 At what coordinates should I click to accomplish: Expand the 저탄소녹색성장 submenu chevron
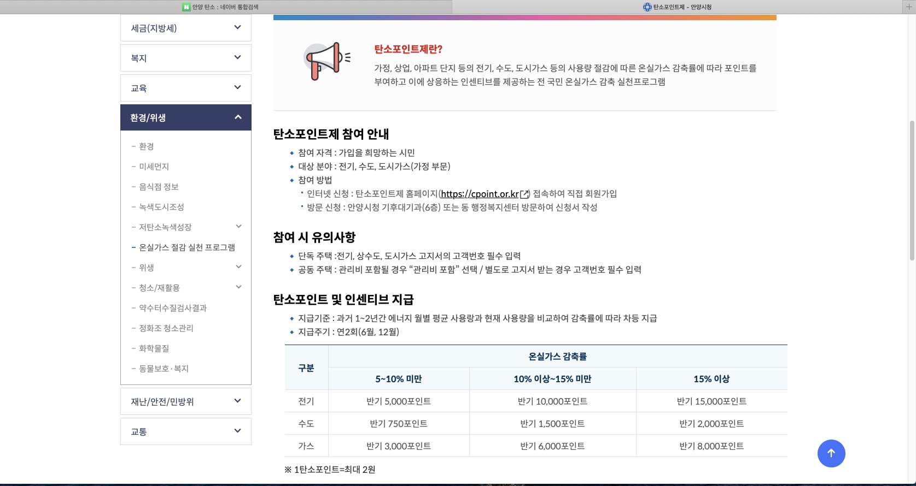238,227
